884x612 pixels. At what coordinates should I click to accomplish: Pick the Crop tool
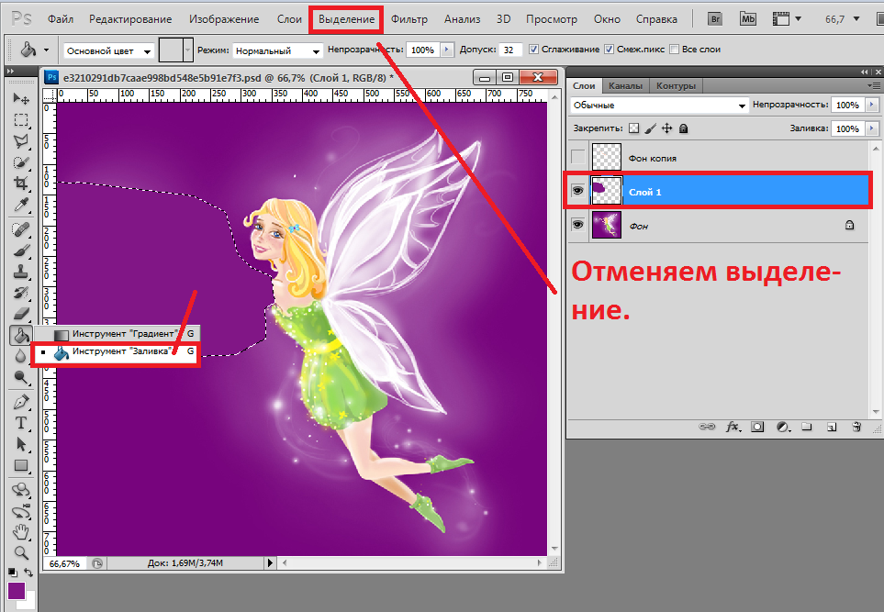coord(20,184)
